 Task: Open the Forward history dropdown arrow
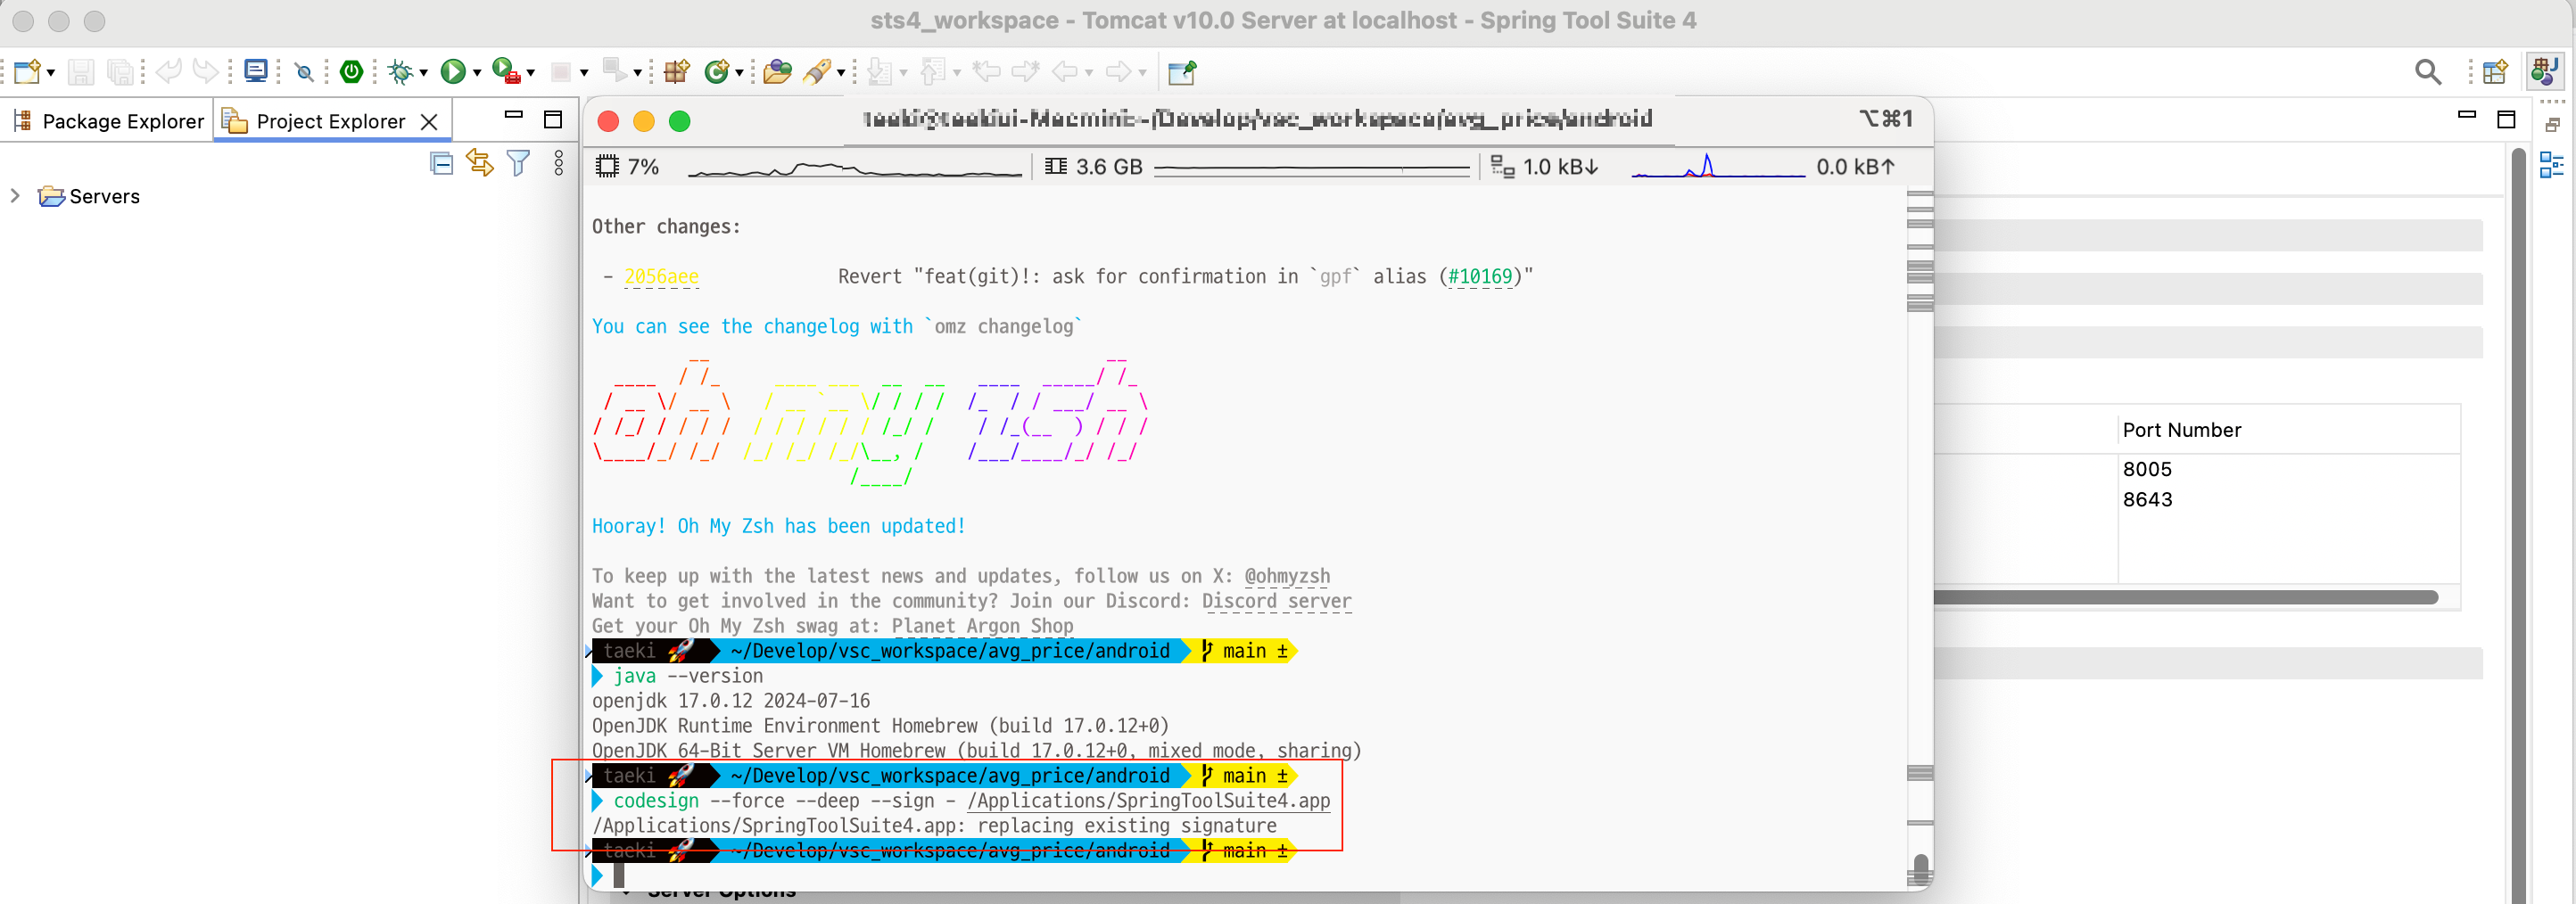pyautogui.click(x=1142, y=73)
